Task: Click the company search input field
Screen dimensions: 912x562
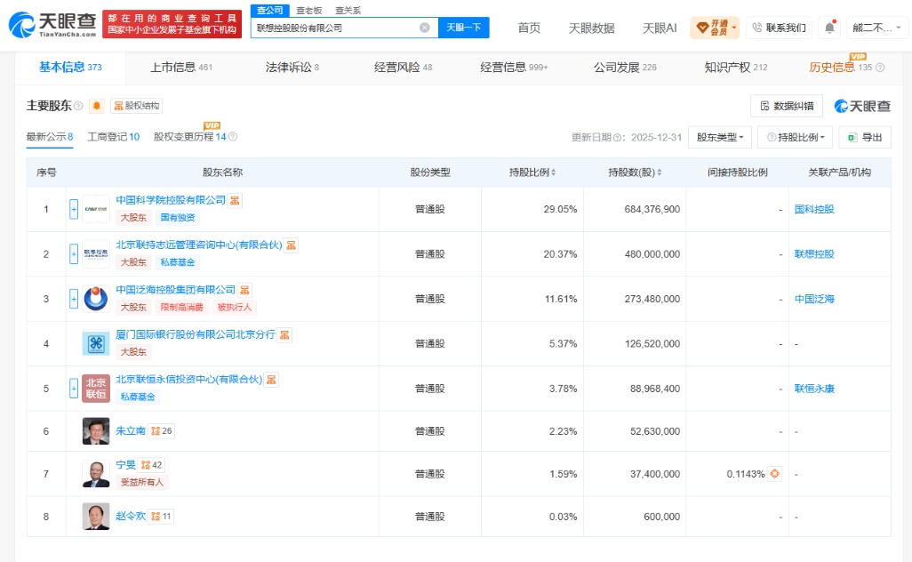Action: tap(336, 28)
